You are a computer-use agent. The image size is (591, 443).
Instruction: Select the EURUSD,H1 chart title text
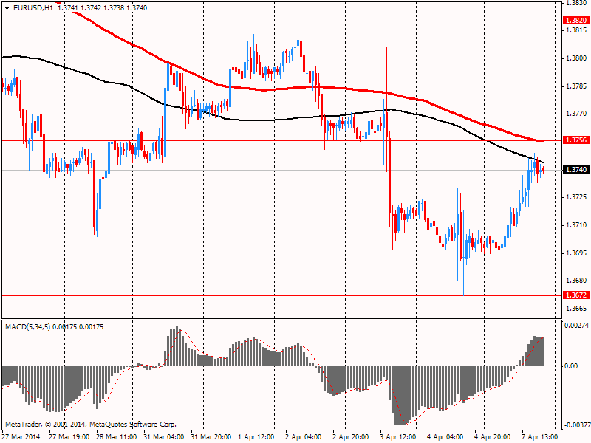click(x=33, y=8)
